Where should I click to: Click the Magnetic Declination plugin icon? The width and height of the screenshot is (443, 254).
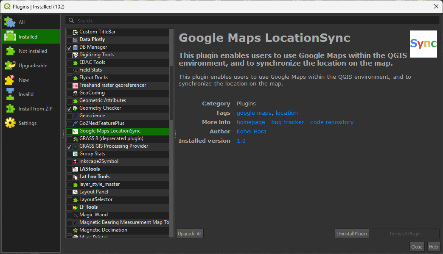[x=75, y=230]
